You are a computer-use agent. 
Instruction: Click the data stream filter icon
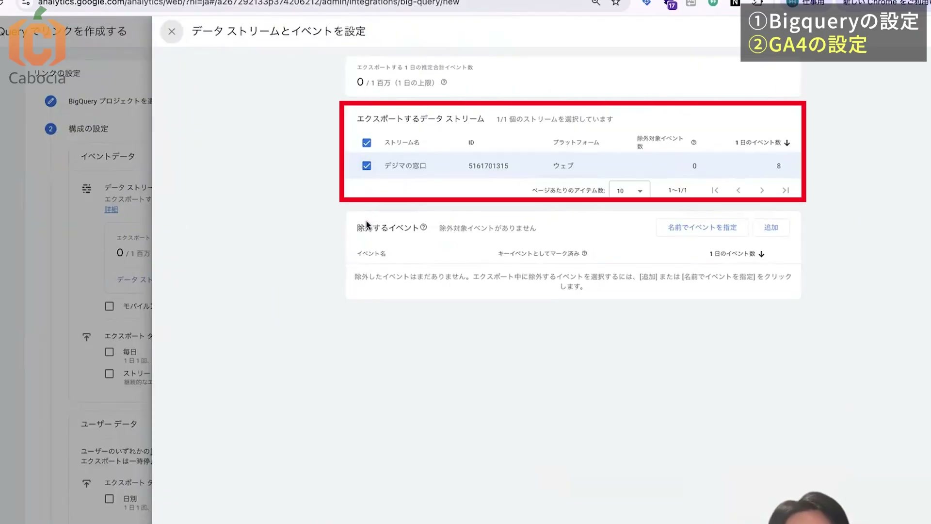[87, 188]
